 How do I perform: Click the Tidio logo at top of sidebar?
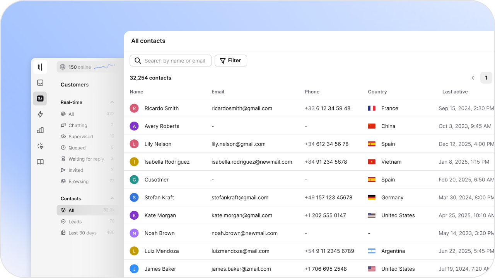40,67
